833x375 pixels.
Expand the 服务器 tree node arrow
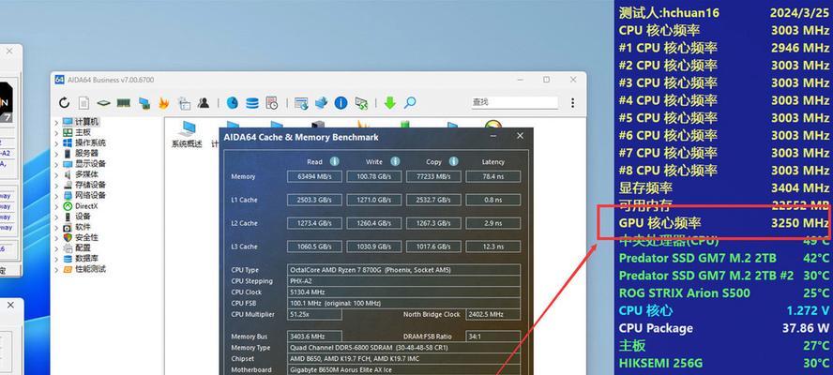click(57, 154)
